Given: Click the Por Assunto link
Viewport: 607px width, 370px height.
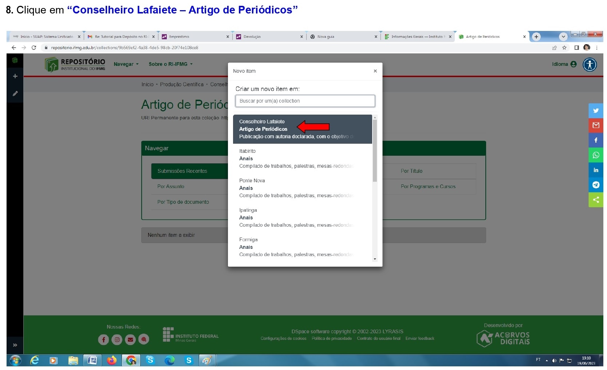Looking at the screenshot, I should (171, 186).
